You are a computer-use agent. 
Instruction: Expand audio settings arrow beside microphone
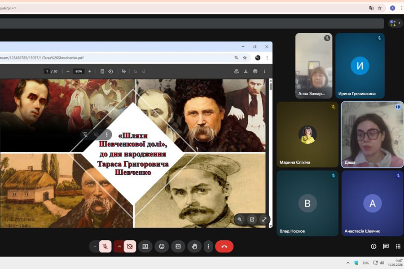click(94, 247)
